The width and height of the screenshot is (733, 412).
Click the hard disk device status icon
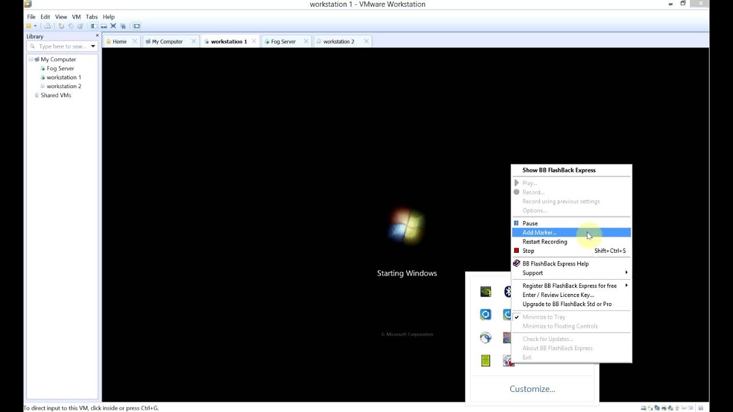click(644, 408)
